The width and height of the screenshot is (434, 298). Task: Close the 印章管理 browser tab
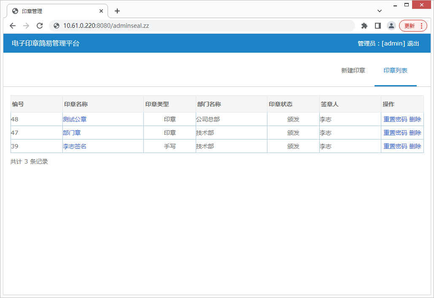(101, 11)
